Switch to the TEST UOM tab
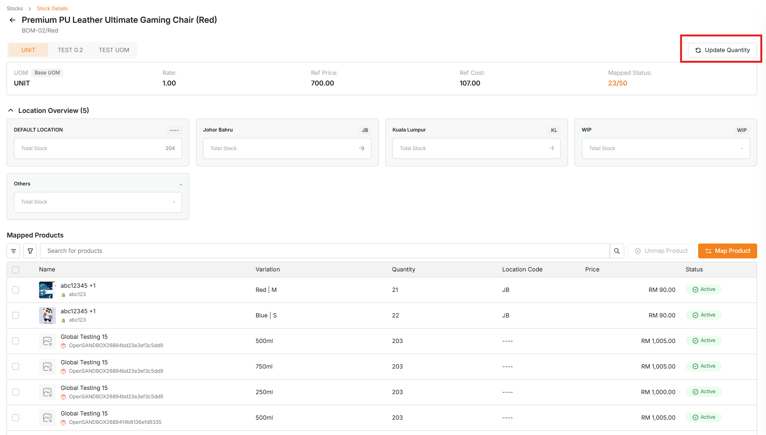The width and height of the screenshot is (766, 435). tap(114, 50)
